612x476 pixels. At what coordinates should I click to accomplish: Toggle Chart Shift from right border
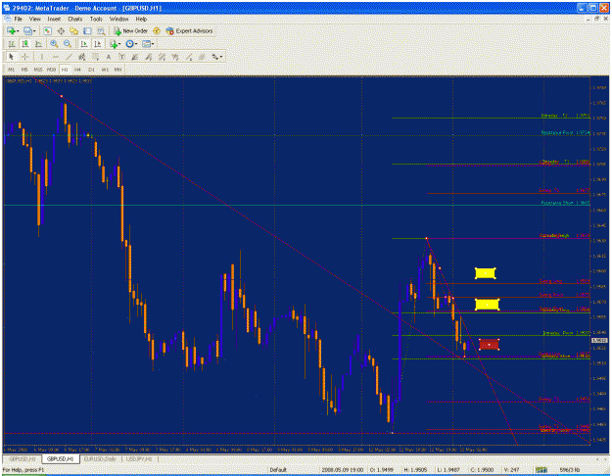point(97,44)
